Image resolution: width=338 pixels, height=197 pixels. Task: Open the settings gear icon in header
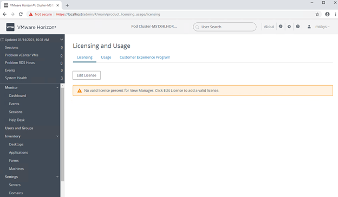289,27
